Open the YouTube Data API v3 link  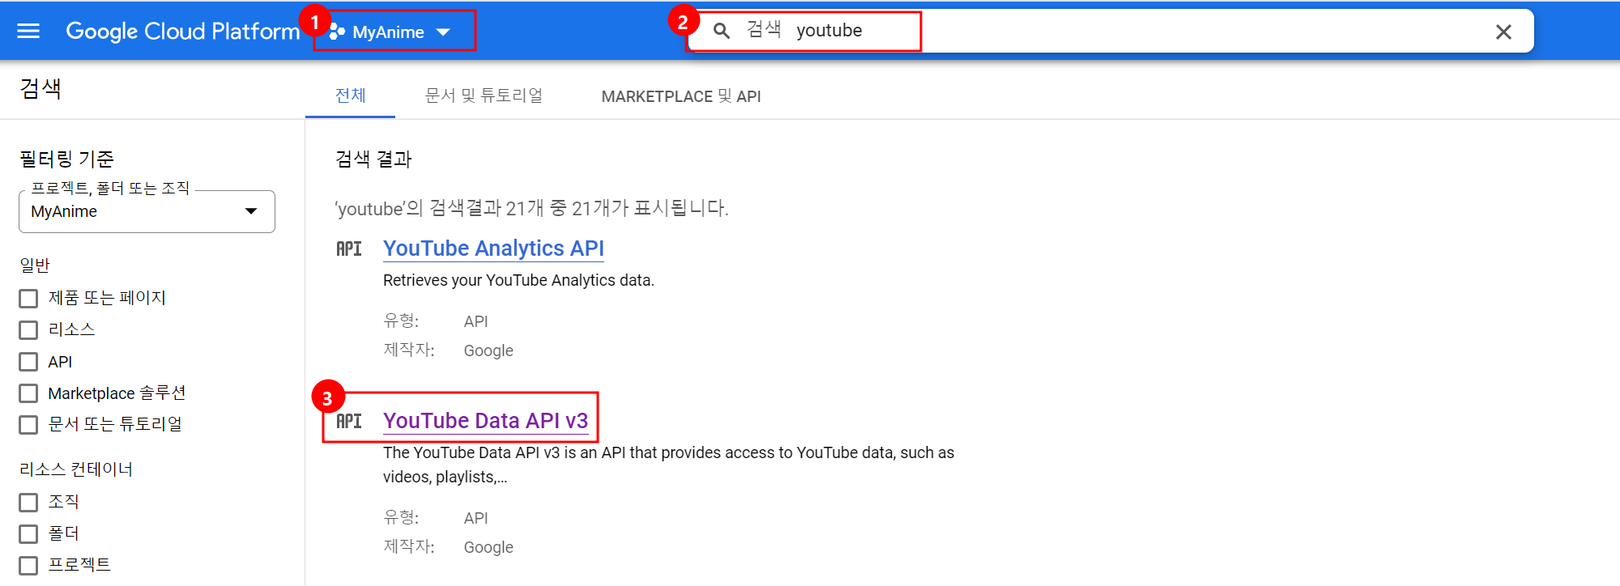pyautogui.click(x=485, y=421)
